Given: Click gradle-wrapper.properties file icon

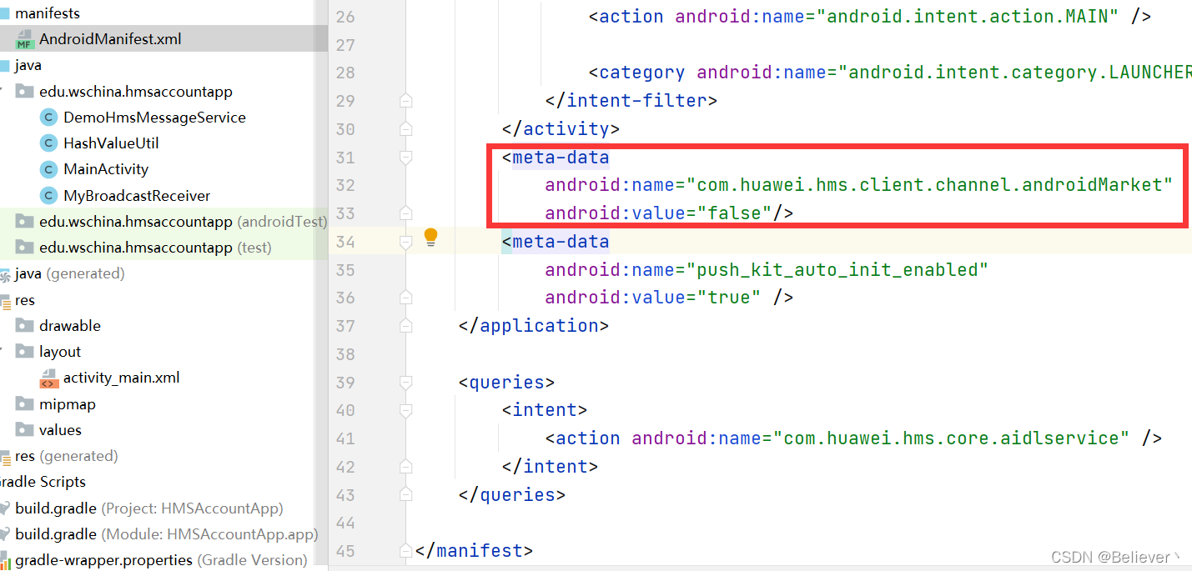Looking at the screenshot, I should (4, 560).
